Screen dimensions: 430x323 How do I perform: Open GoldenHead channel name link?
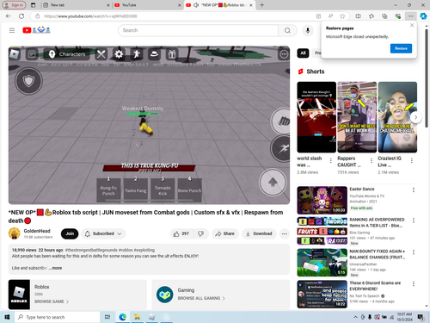[x=37, y=231]
